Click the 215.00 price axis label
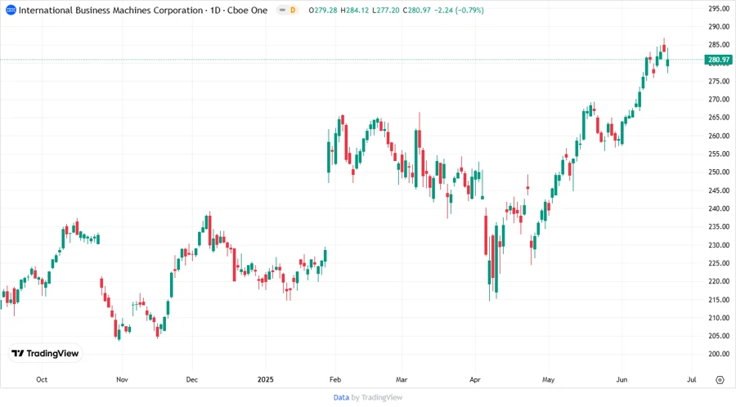The height and width of the screenshot is (407, 736). (x=719, y=300)
